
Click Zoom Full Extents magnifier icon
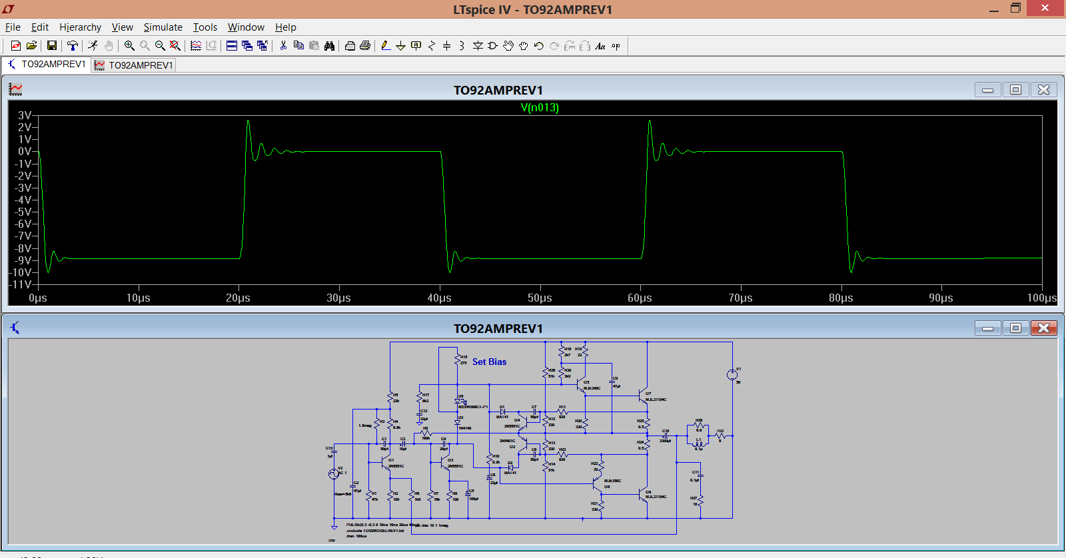tap(175, 46)
